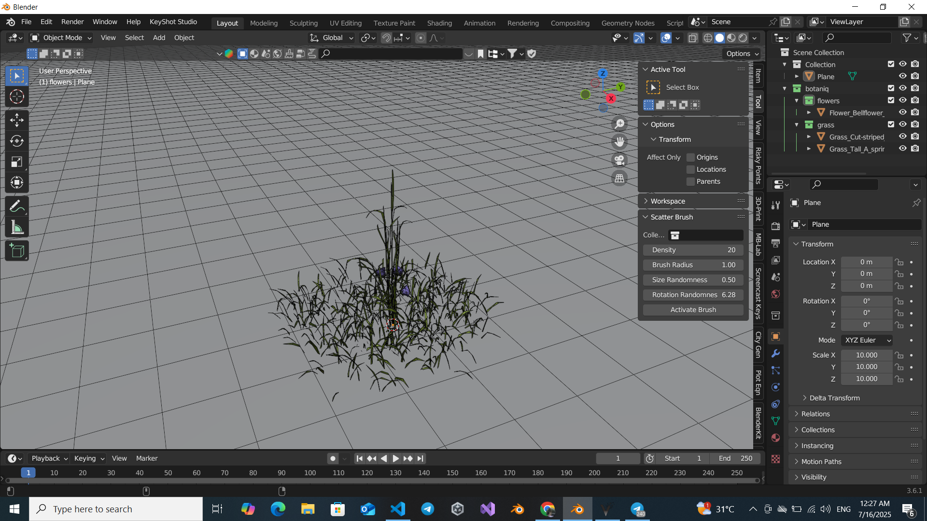Open the XYZ Euler rotation mode dropdown
927x521 pixels.
coord(867,340)
